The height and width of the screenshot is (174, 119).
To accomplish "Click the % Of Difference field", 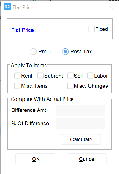I will coord(81,124).
